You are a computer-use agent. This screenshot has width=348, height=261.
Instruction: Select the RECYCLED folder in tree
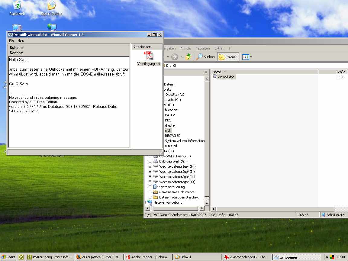pyautogui.click(x=172, y=136)
